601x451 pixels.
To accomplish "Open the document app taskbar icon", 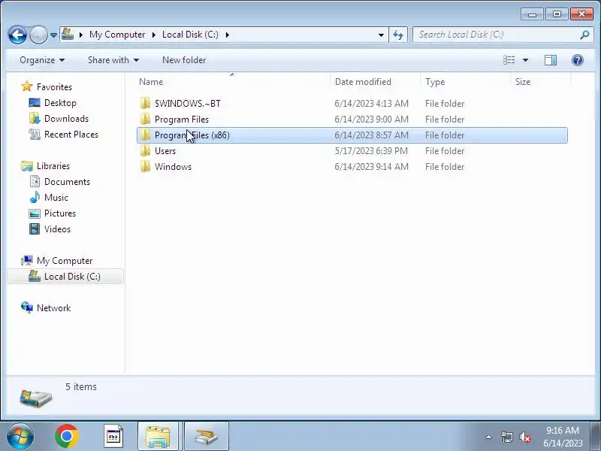I will 113,437.
